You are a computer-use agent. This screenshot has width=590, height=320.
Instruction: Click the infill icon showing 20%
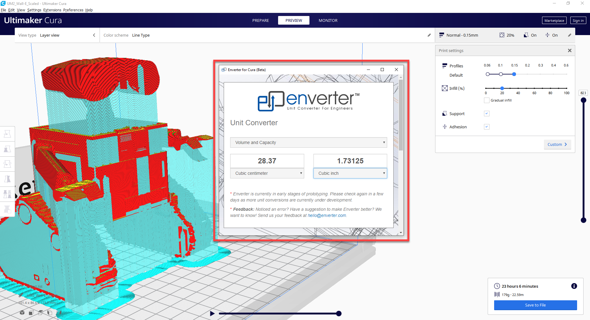[502, 35]
